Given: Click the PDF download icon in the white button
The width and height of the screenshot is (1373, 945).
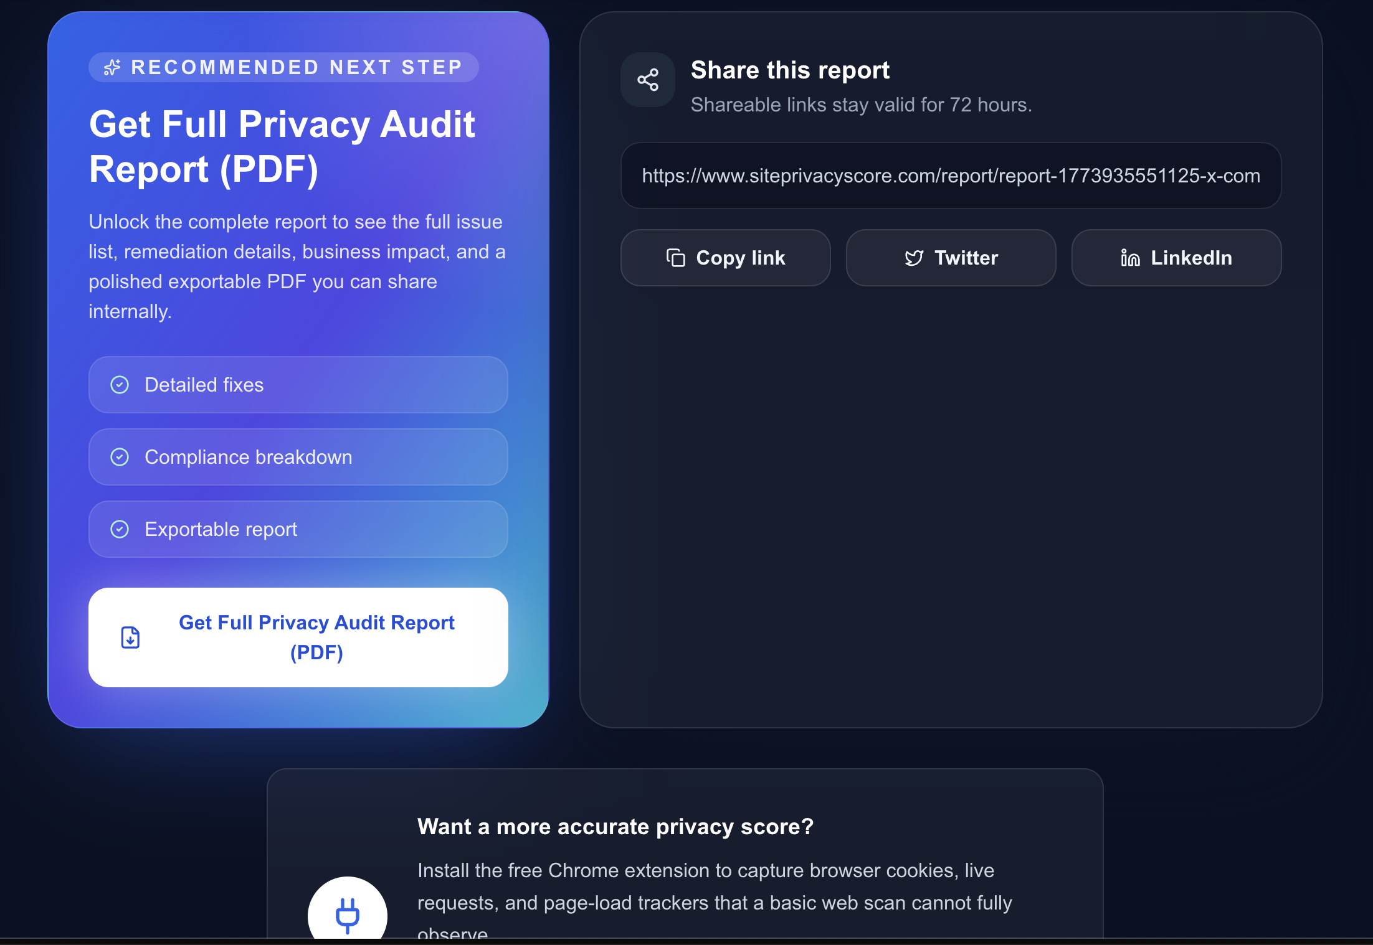Looking at the screenshot, I should pos(130,636).
